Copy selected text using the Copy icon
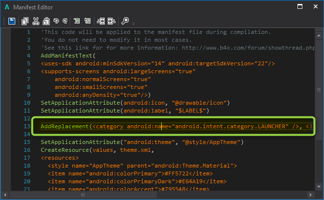This screenshot has width=324, height=200. pos(25,21)
